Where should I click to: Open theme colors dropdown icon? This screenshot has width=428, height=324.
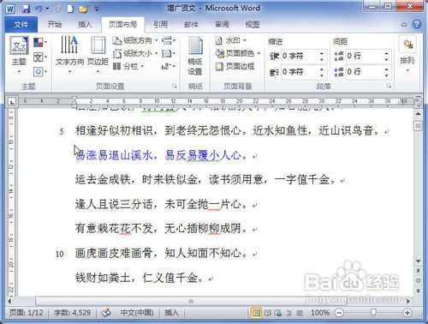click(x=39, y=43)
